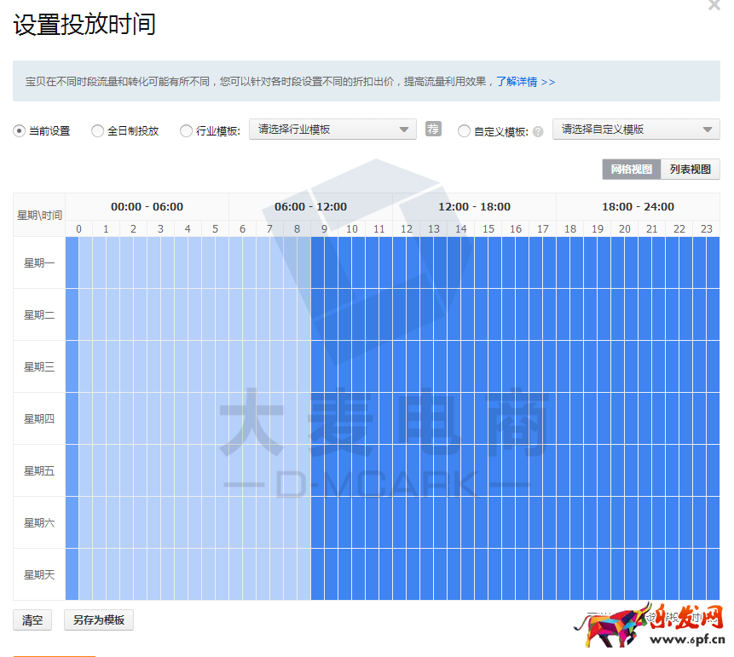The width and height of the screenshot is (734, 657).
Task: Select the 00:00 - 06:00 time range header
Action: [x=147, y=207]
